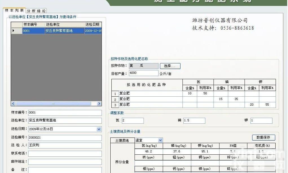Edit the 钾 adjustment coefficient field
288x173 pixels.
261,121
